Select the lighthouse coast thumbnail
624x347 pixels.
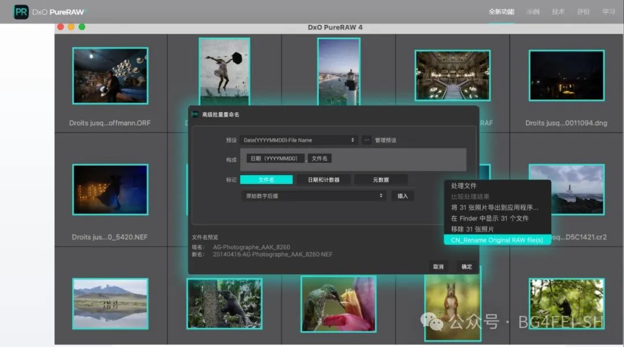[339, 72]
